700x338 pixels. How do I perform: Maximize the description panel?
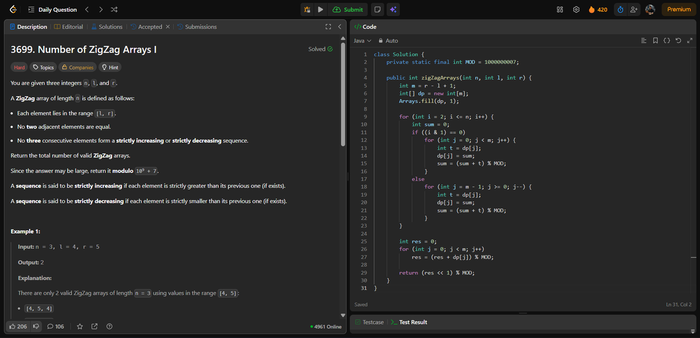[328, 27]
